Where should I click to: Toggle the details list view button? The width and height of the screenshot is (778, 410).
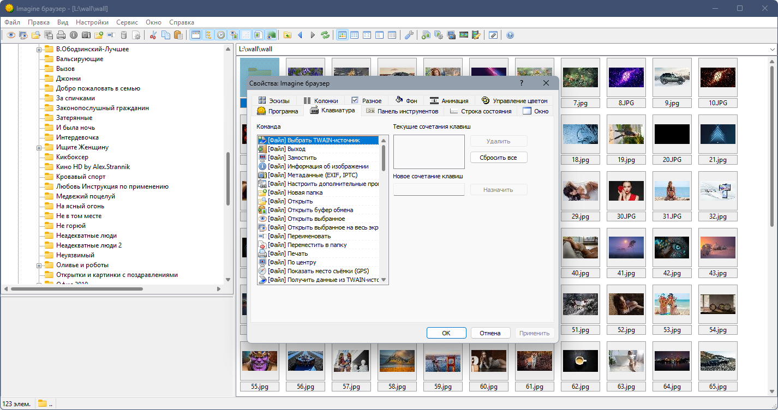[x=392, y=35]
